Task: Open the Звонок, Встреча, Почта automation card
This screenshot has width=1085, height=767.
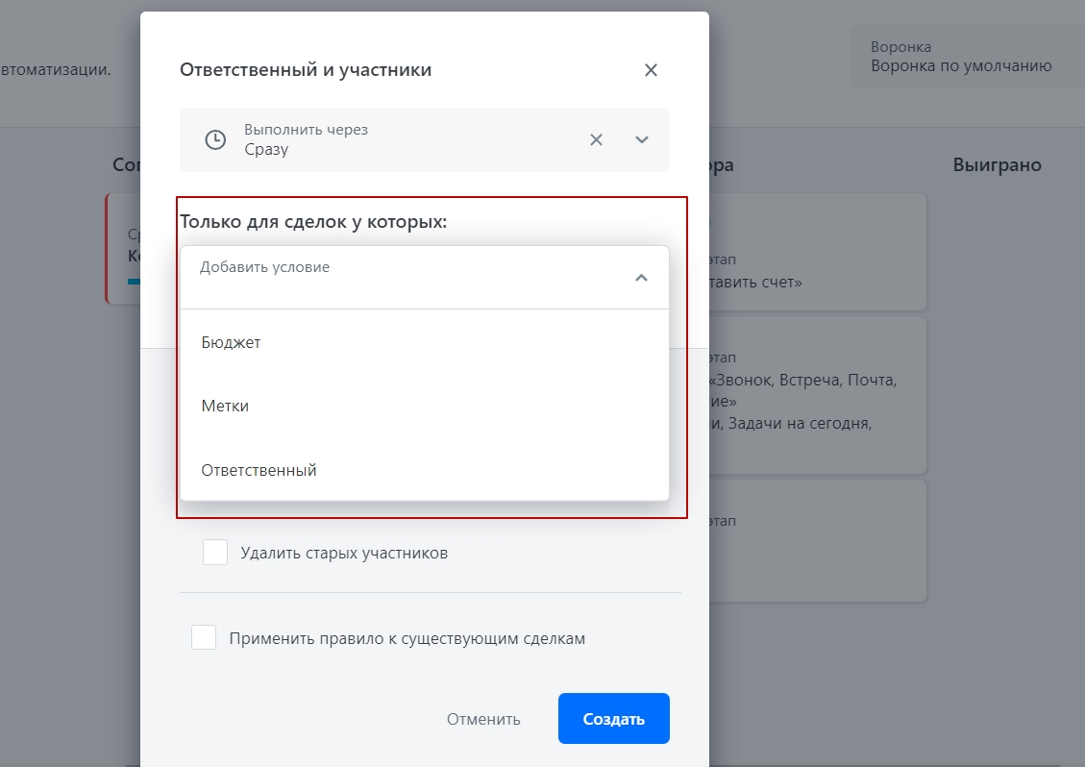Action: [818, 395]
